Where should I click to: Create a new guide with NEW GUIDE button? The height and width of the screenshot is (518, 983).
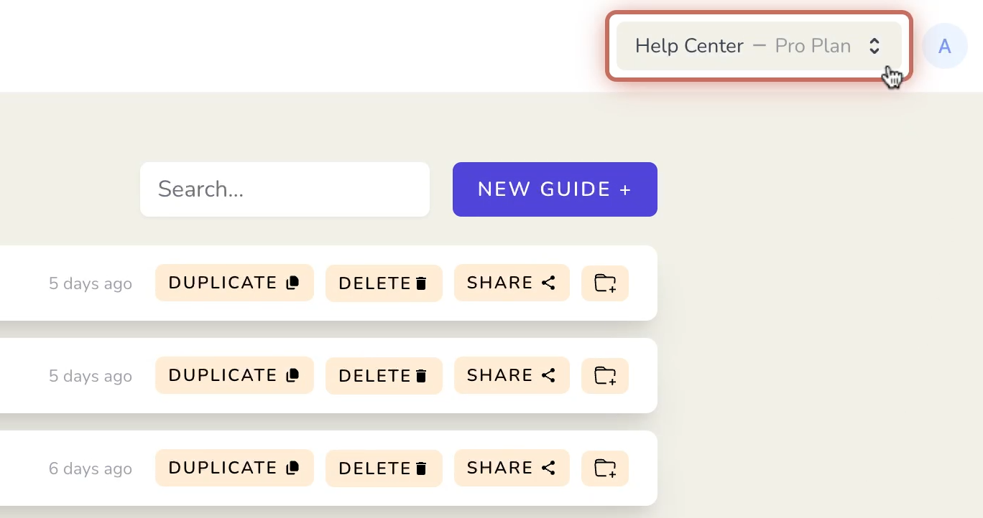555,189
